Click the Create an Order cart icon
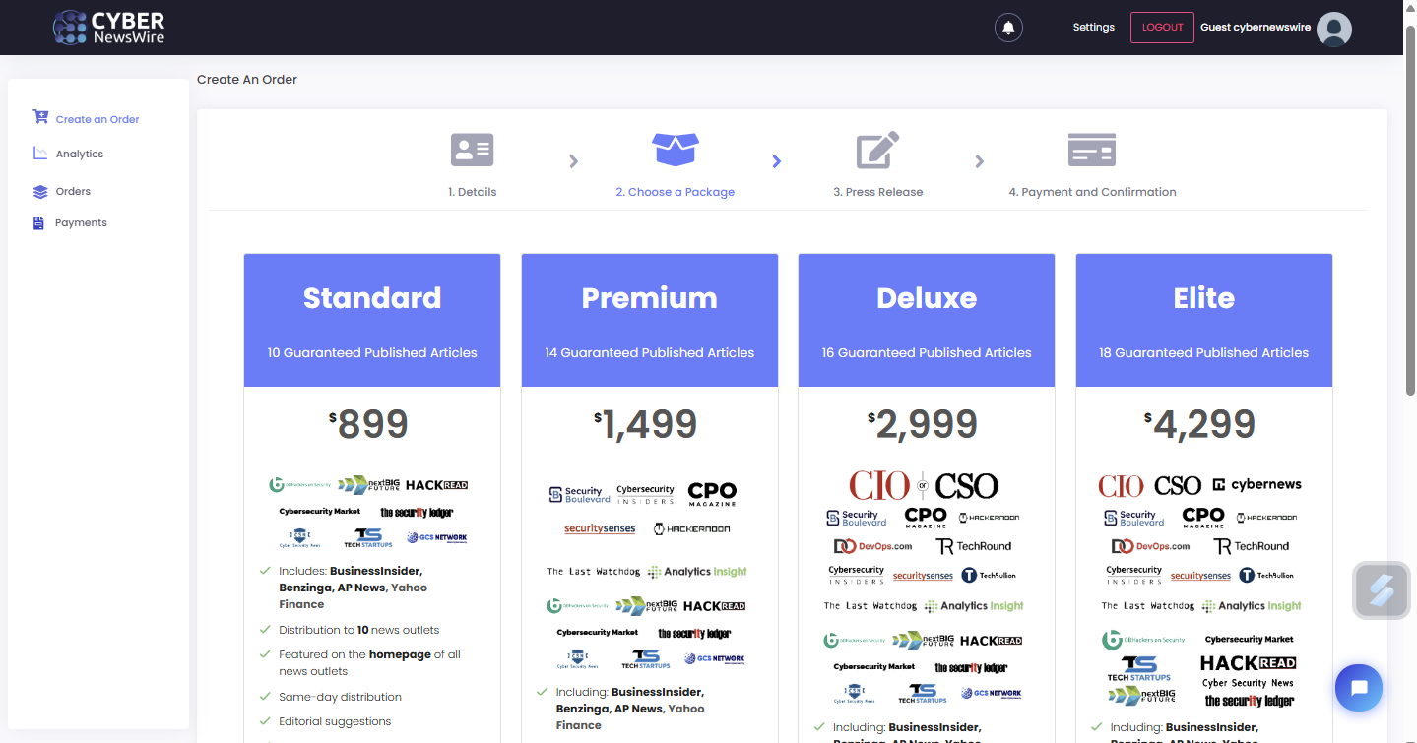This screenshot has width=1417, height=743. point(40,117)
